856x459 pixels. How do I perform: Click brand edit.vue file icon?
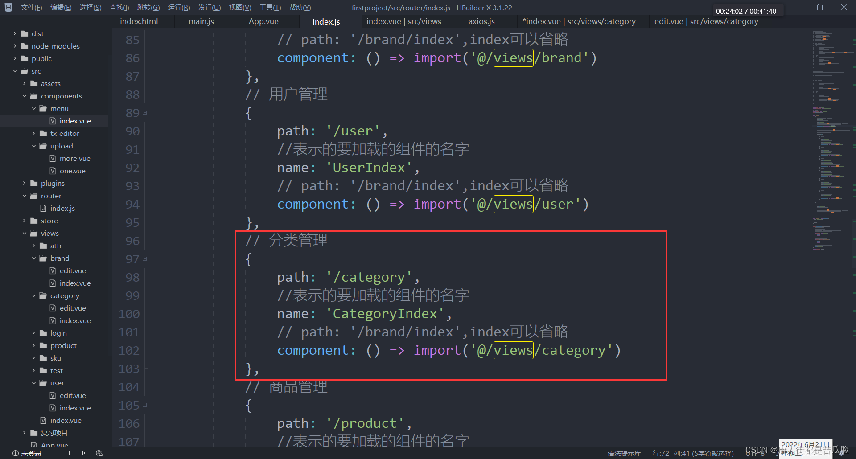tap(53, 270)
